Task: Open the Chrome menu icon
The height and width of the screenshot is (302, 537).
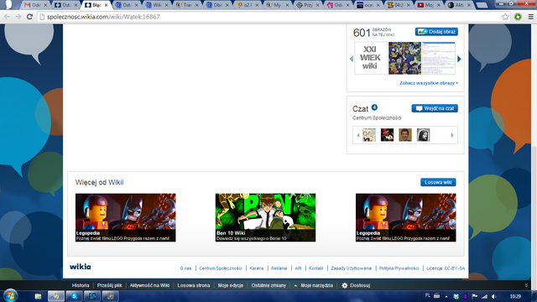Action: (x=530, y=17)
